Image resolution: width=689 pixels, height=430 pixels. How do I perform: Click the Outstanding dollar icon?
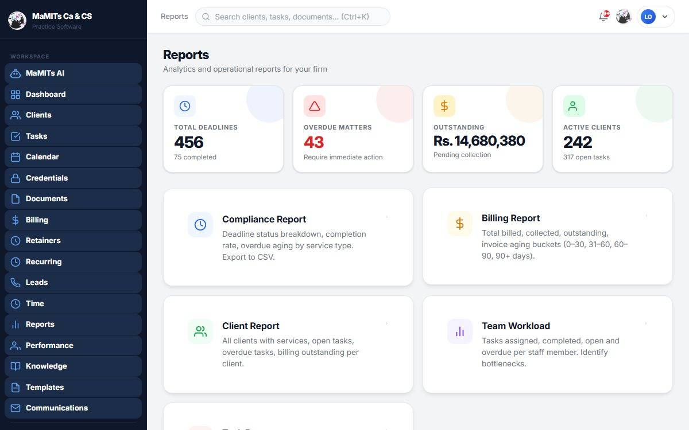pos(444,106)
